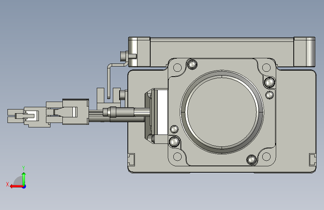Click the green Y axis arrow of the triad
This screenshot has width=324, height=210.
click(24, 179)
